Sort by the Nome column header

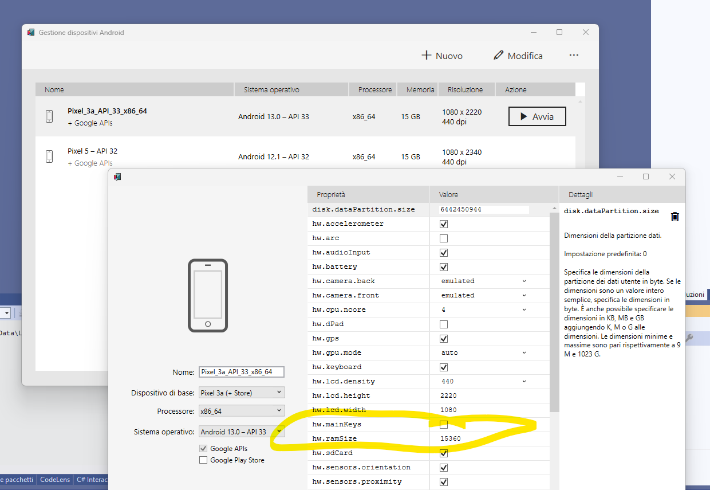tap(135, 89)
